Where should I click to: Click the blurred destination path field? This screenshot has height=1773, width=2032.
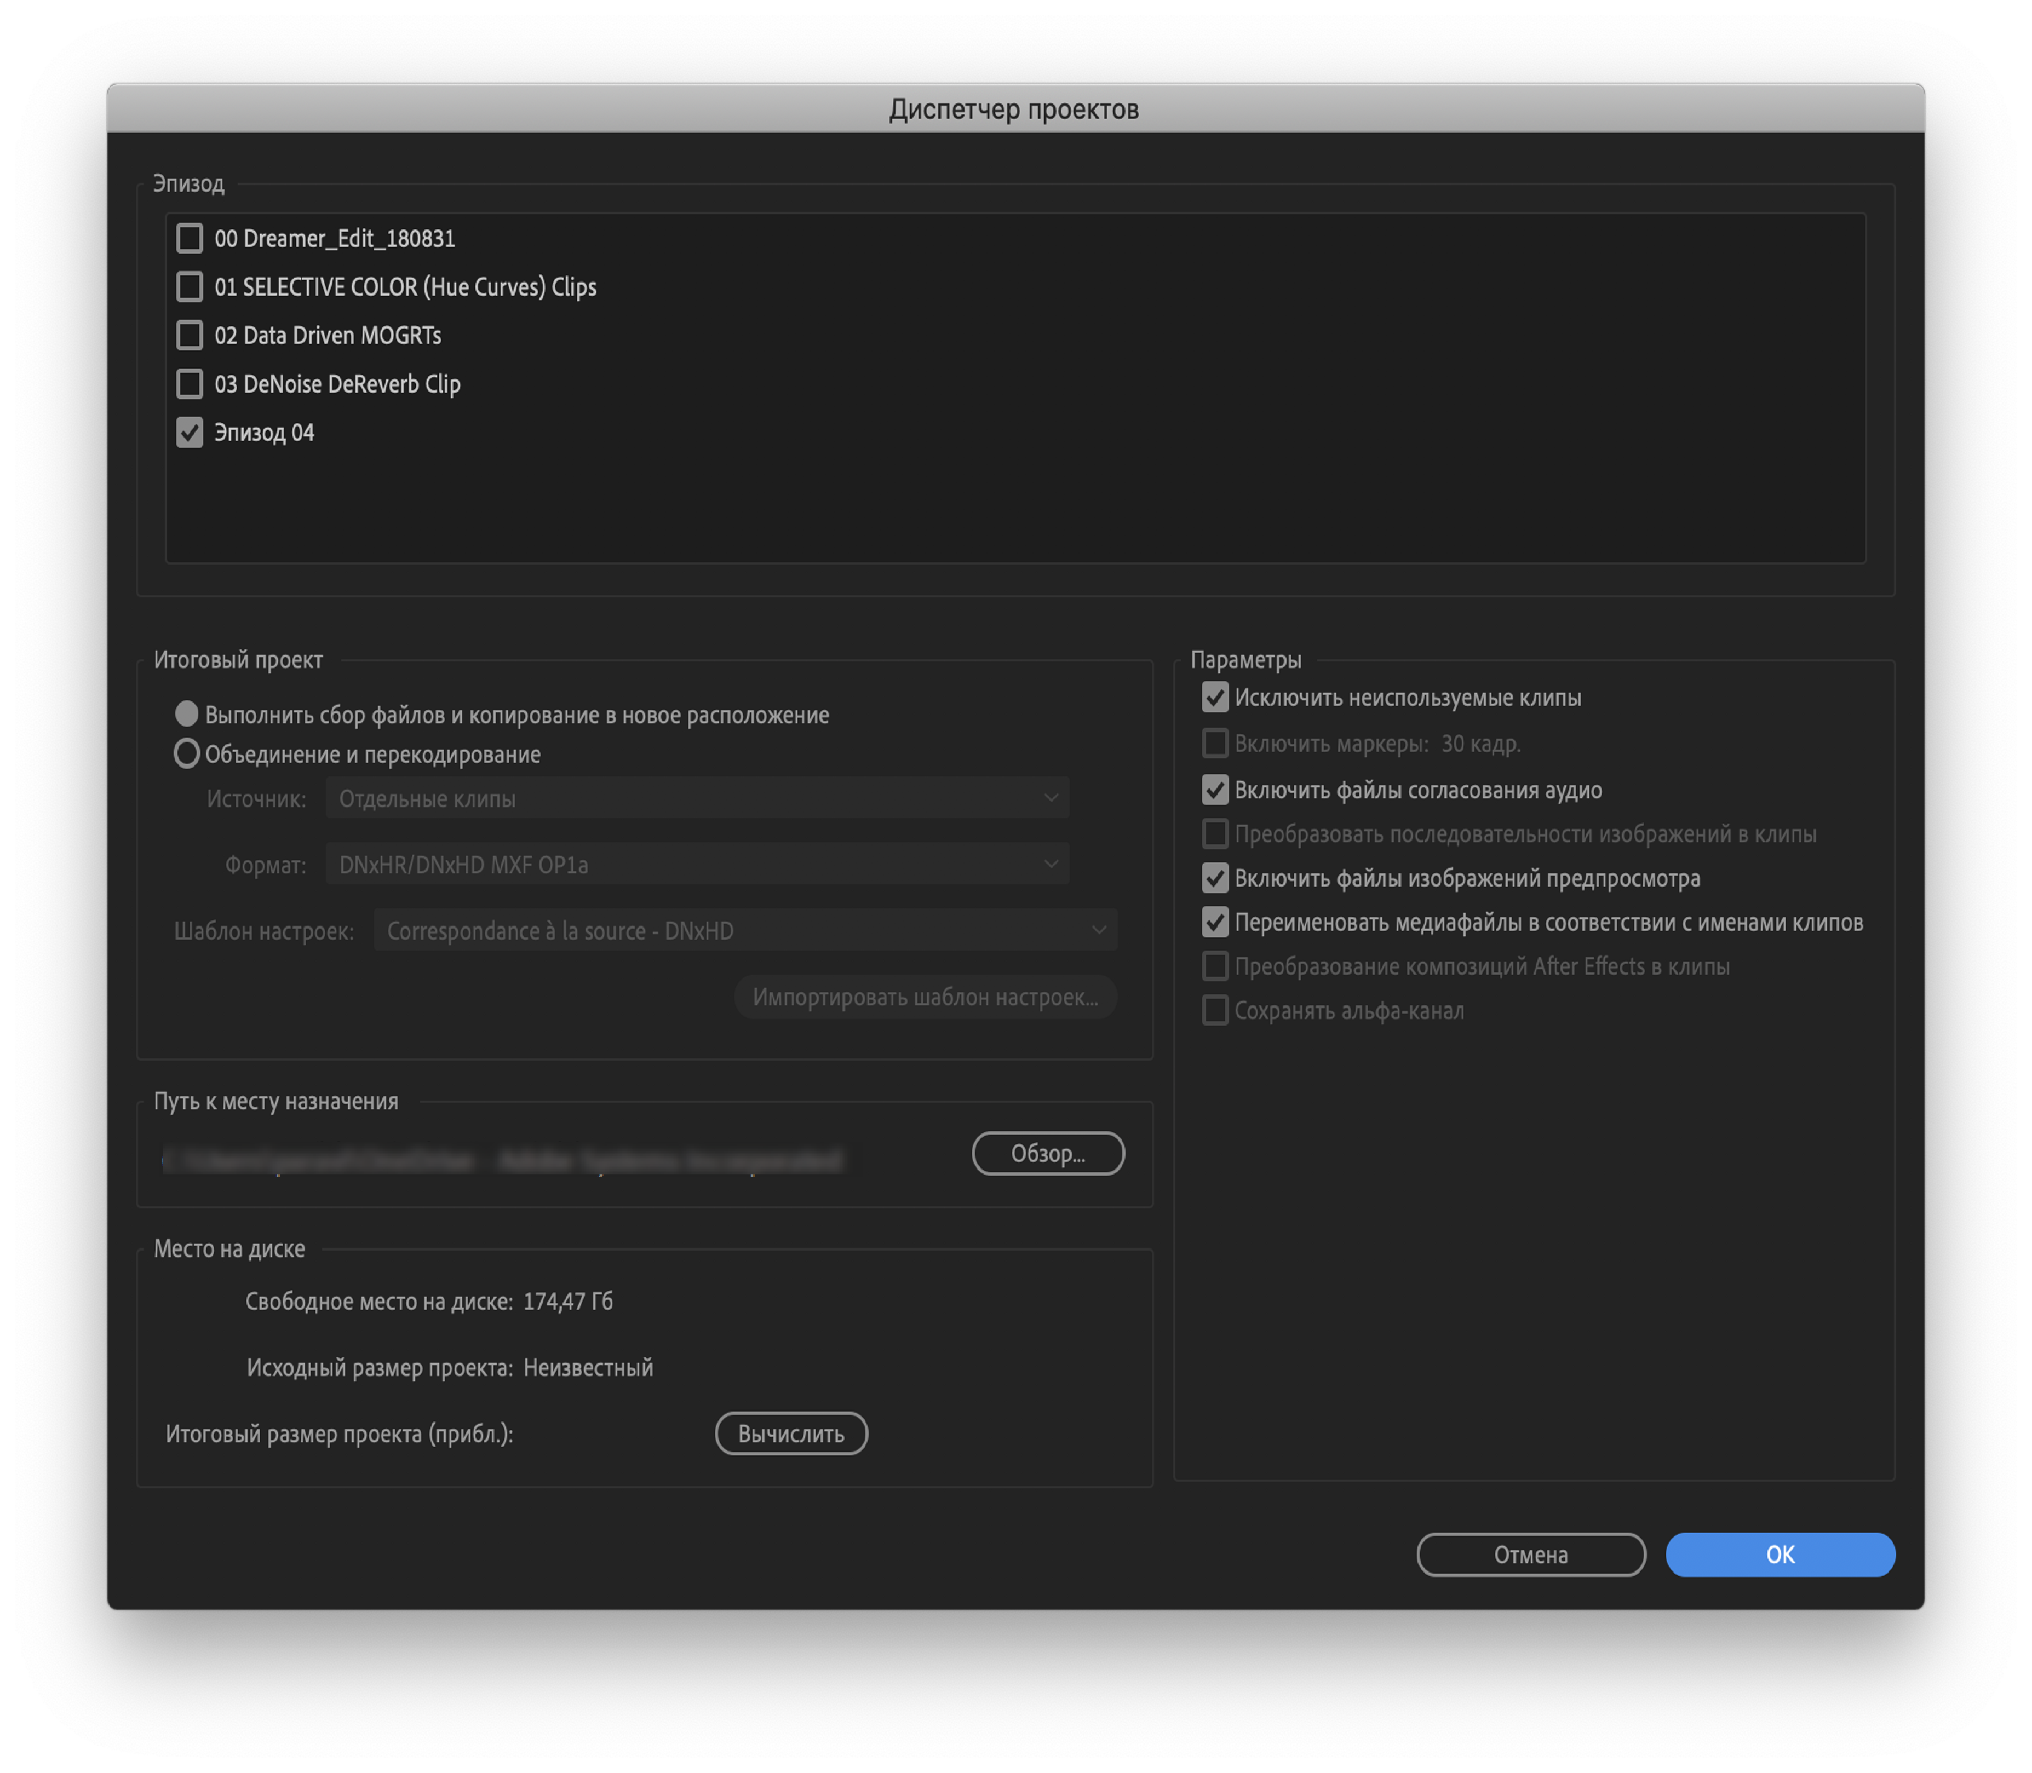pos(503,1160)
